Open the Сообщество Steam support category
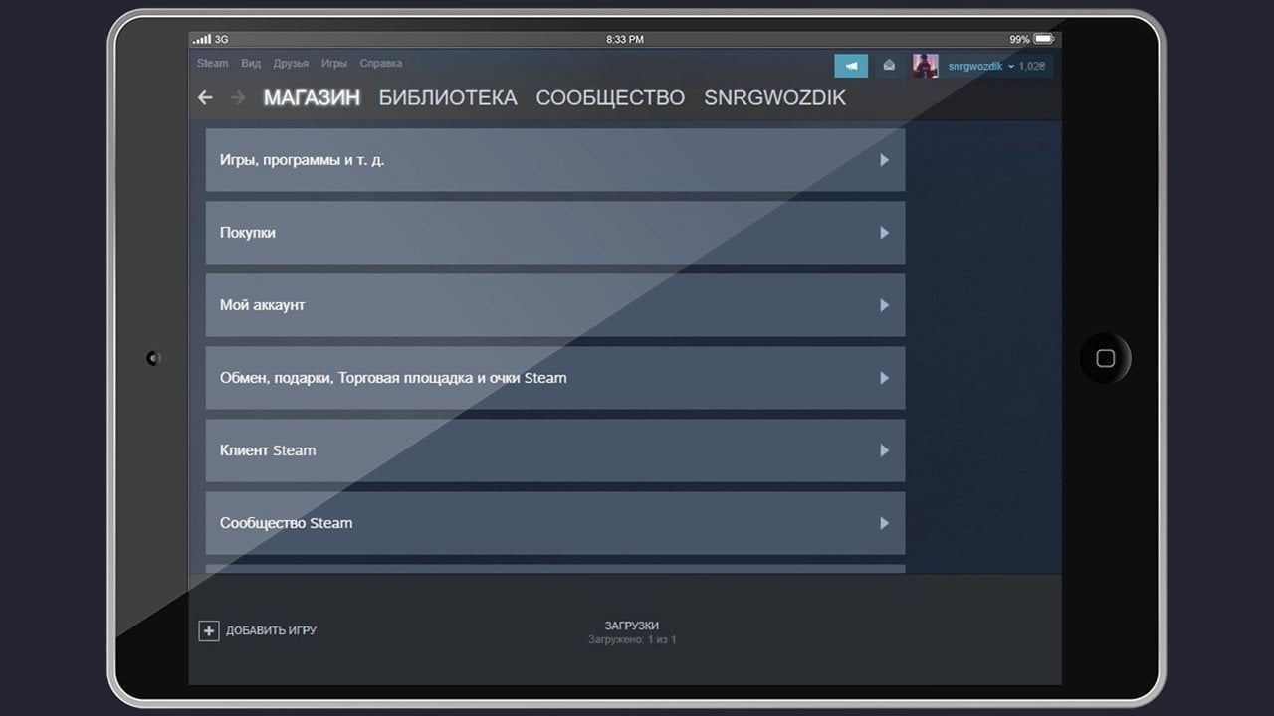This screenshot has height=716, width=1274. click(x=555, y=523)
